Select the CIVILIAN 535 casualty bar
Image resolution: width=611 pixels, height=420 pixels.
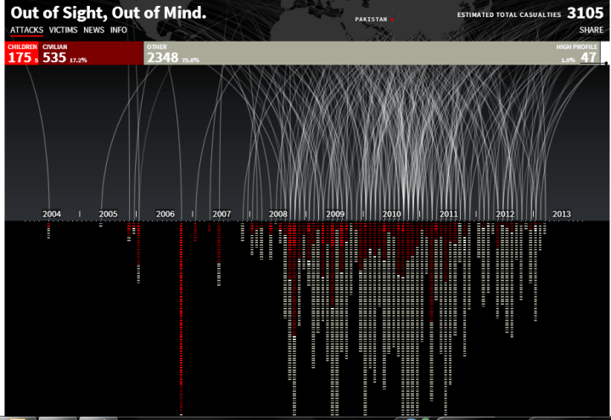pyautogui.click(x=91, y=53)
